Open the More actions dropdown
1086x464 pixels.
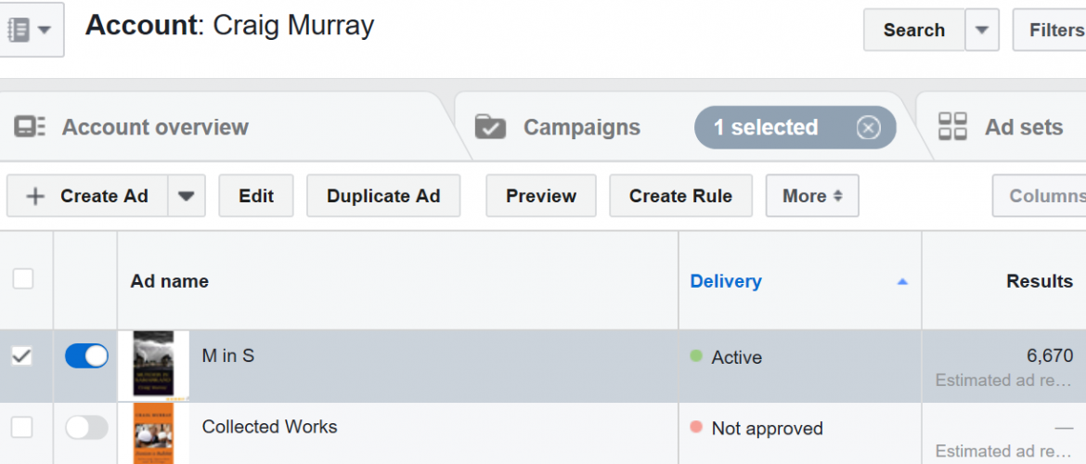click(x=811, y=196)
